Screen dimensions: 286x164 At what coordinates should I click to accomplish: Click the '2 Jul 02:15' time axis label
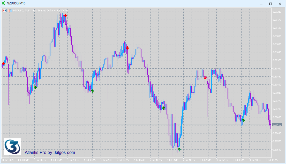(x=123, y=160)
